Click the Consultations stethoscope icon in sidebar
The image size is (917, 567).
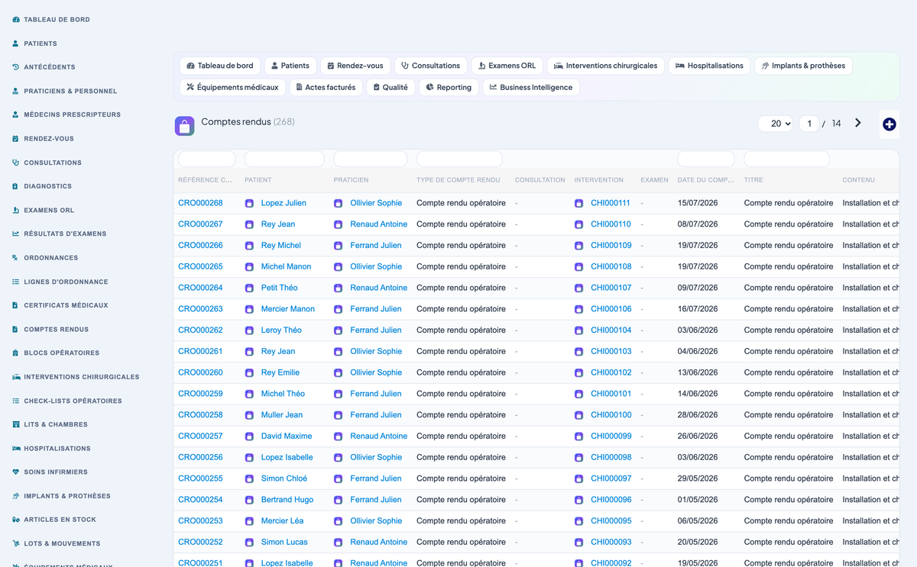pos(16,163)
